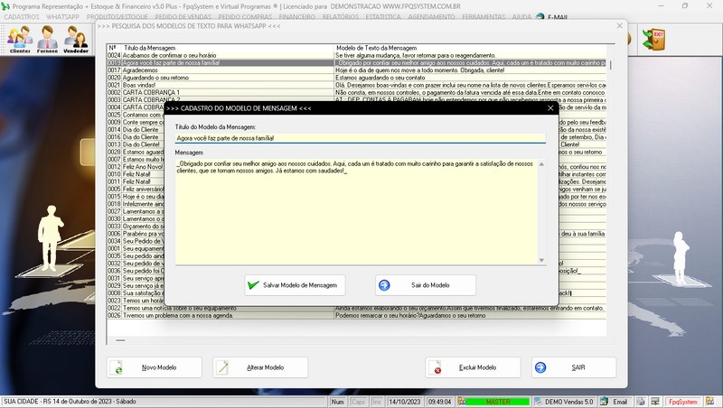Open the ESTATISTICA menu

pos(383,16)
